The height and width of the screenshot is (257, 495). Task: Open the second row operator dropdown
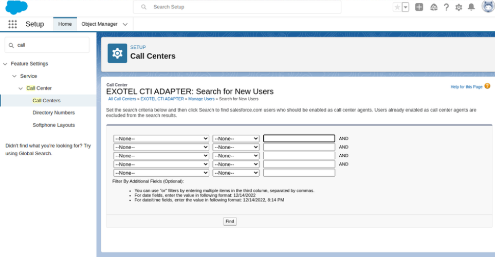point(236,147)
